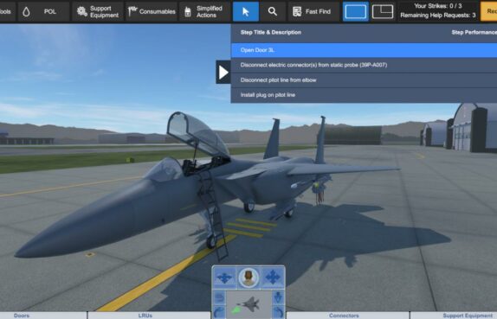
Task: Click the flat pan arrows left of the avatar
Action: pyautogui.click(x=224, y=278)
